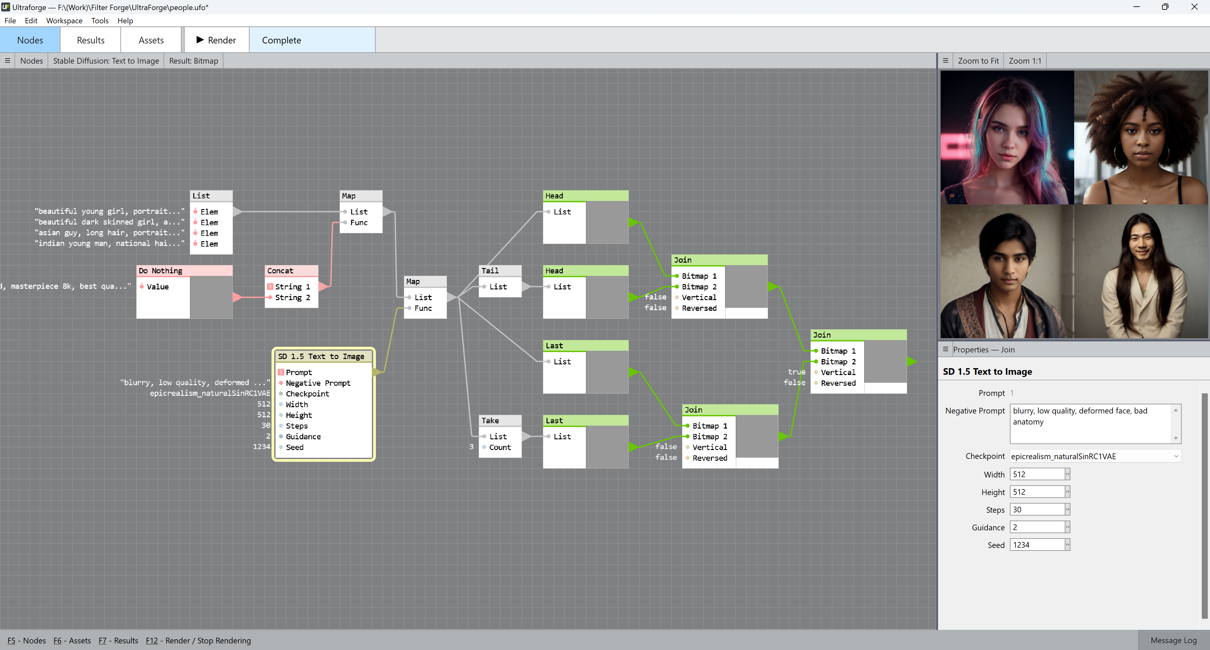Open the Workspace menu
Image resolution: width=1210 pixels, height=650 pixels.
64,21
